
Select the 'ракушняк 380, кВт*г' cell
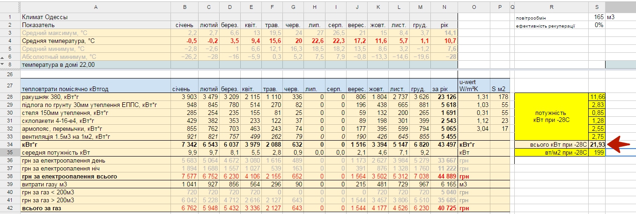[96, 97]
